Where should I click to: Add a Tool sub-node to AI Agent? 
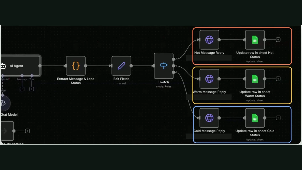click(32, 89)
